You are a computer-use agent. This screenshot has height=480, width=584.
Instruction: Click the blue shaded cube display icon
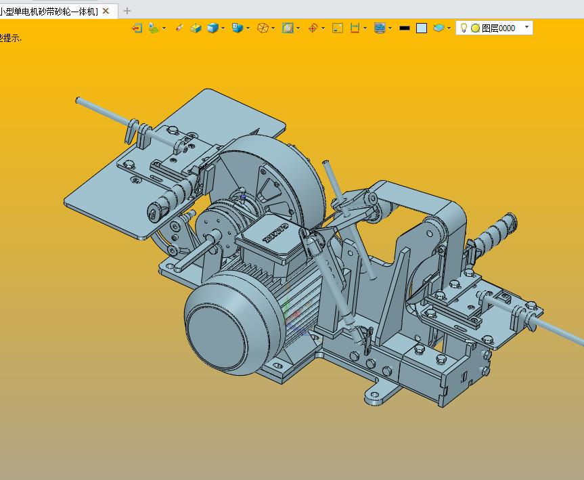(212, 28)
